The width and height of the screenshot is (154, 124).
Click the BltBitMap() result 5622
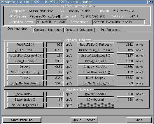125,78
